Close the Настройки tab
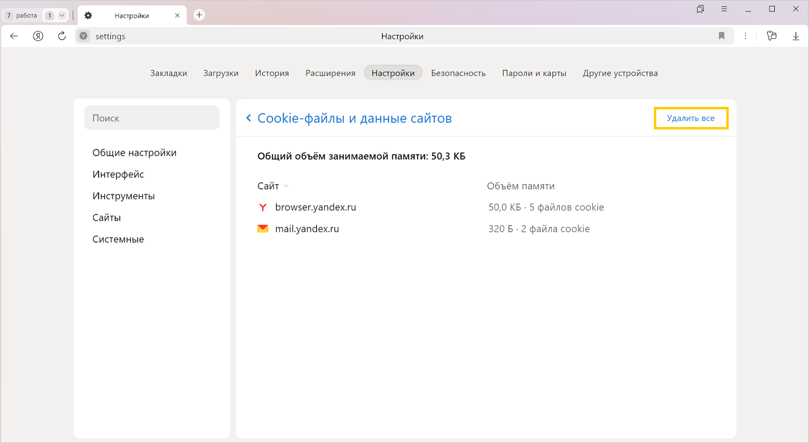 pyautogui.click(x=177, y=15)
